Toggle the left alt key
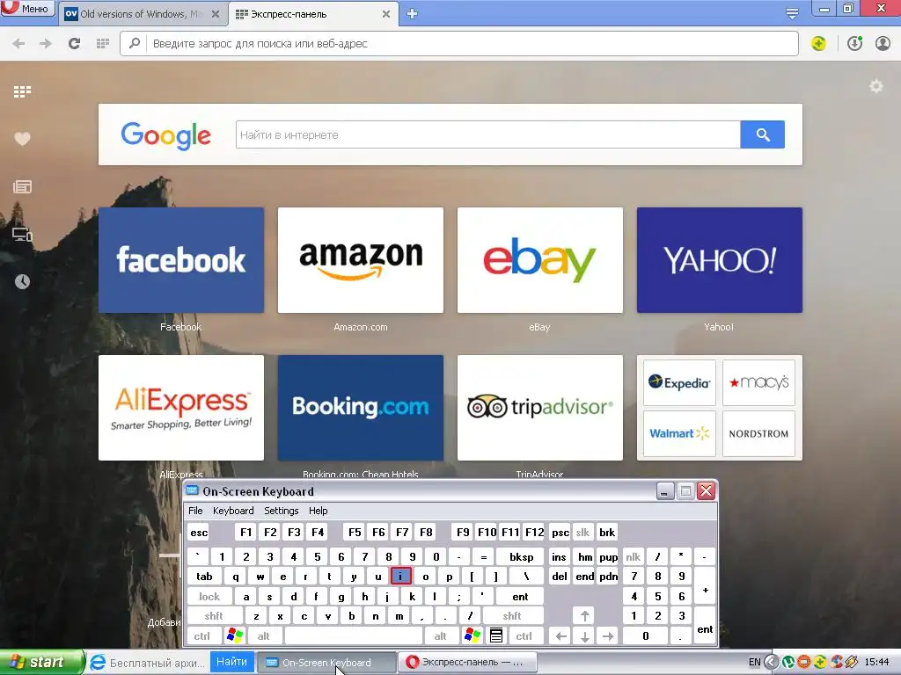Viewport: 901px width, 675px height. [264, 636]
